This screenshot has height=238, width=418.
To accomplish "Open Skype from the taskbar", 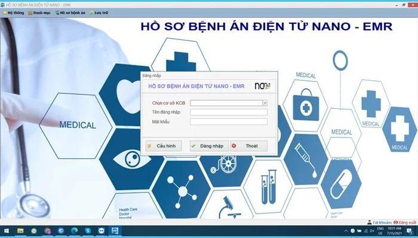I will [x=88, y=231].
